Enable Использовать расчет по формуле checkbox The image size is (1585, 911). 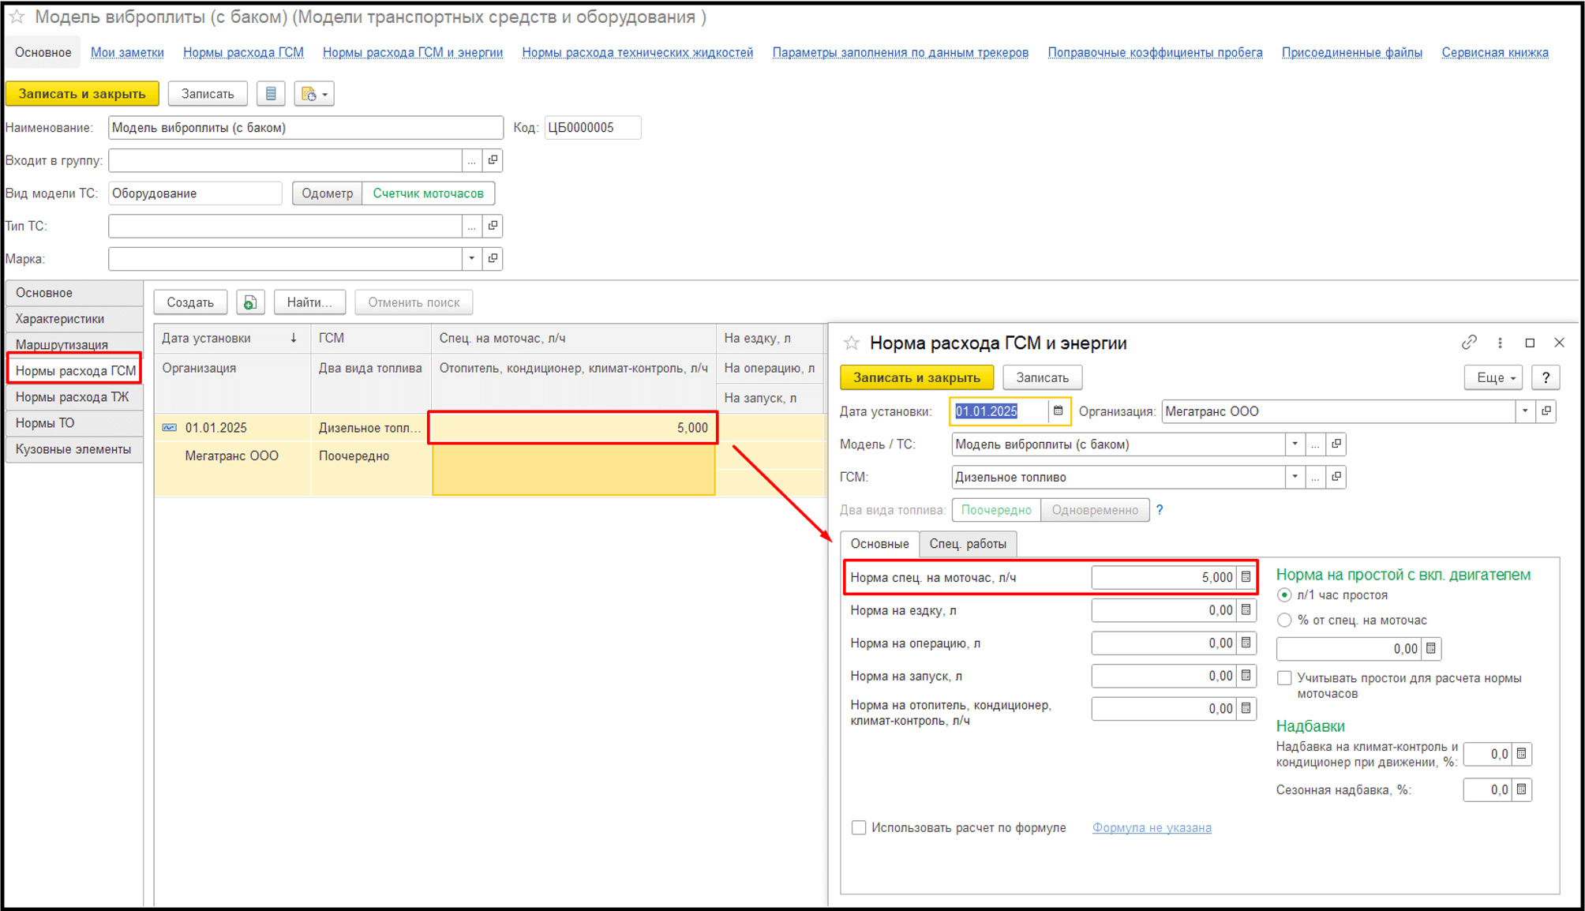click(x=859, y=827)
